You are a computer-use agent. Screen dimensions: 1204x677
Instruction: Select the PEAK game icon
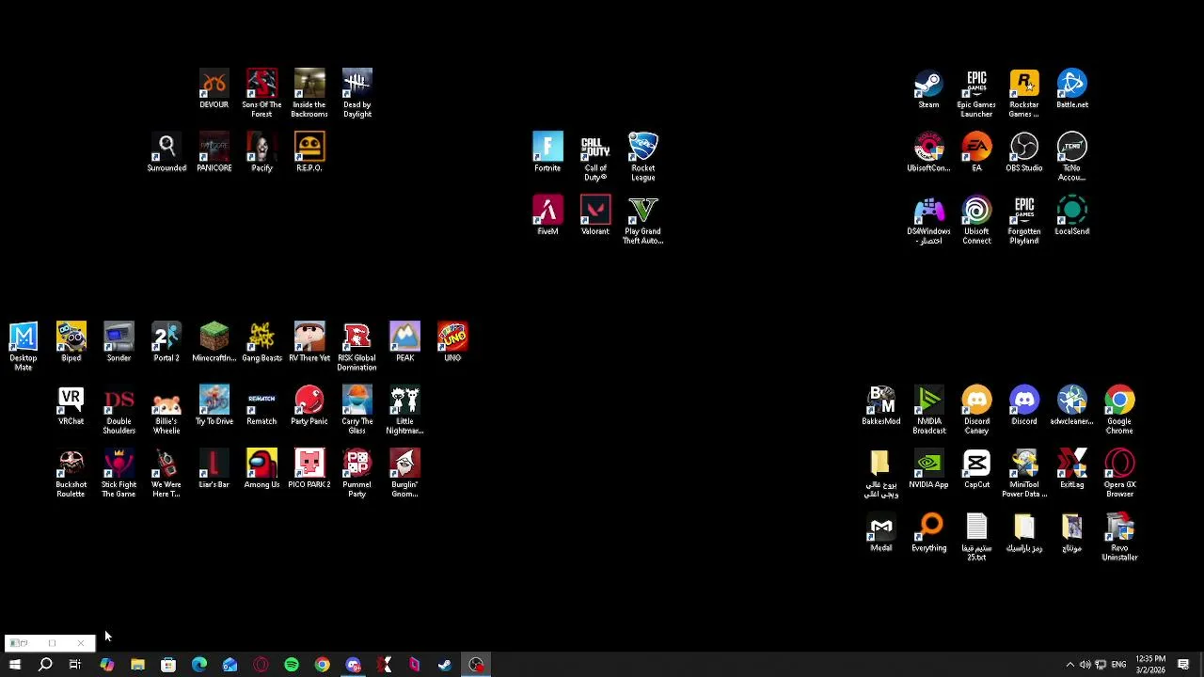tap(404, 342)
